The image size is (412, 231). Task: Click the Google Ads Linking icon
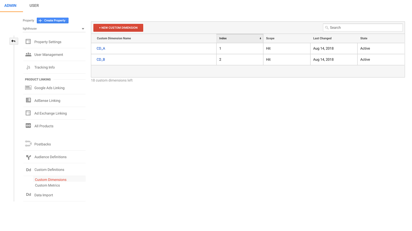[28, 87]
